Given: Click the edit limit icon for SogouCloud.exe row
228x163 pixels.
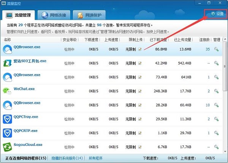Looking at the screenshot, I should coord(140,147).
